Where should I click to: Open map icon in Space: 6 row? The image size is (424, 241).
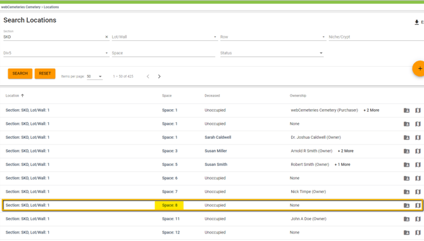pyautogui.click(x=418, y=178)
